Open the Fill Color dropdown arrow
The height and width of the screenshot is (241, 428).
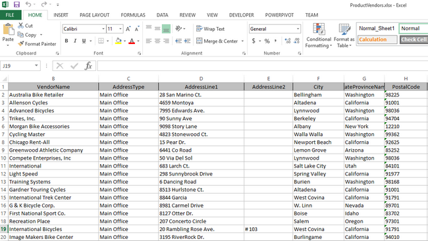(124, 41)
